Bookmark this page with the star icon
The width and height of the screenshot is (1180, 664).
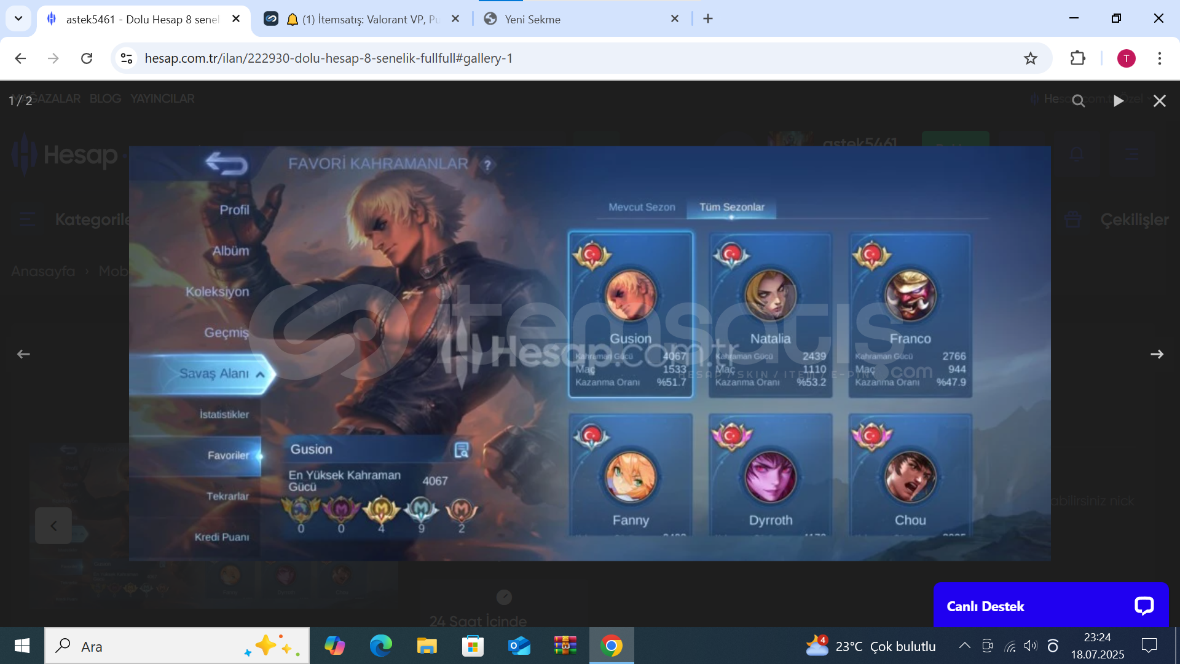point(1030,58)
